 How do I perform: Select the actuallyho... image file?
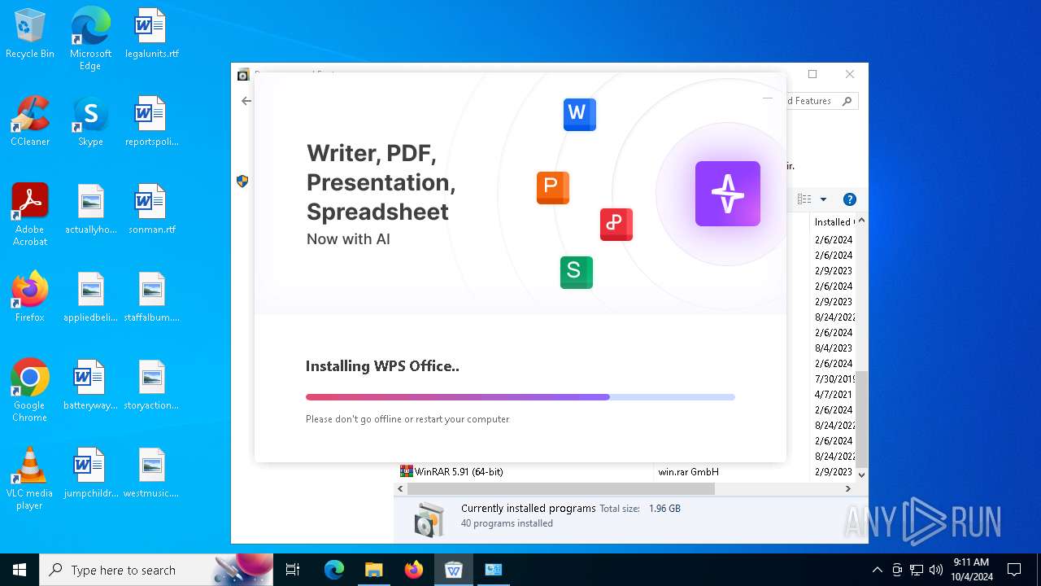click(90, 209)
